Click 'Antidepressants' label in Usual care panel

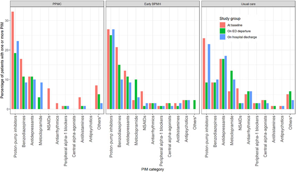pyautogui.click(x=223, y=130)
